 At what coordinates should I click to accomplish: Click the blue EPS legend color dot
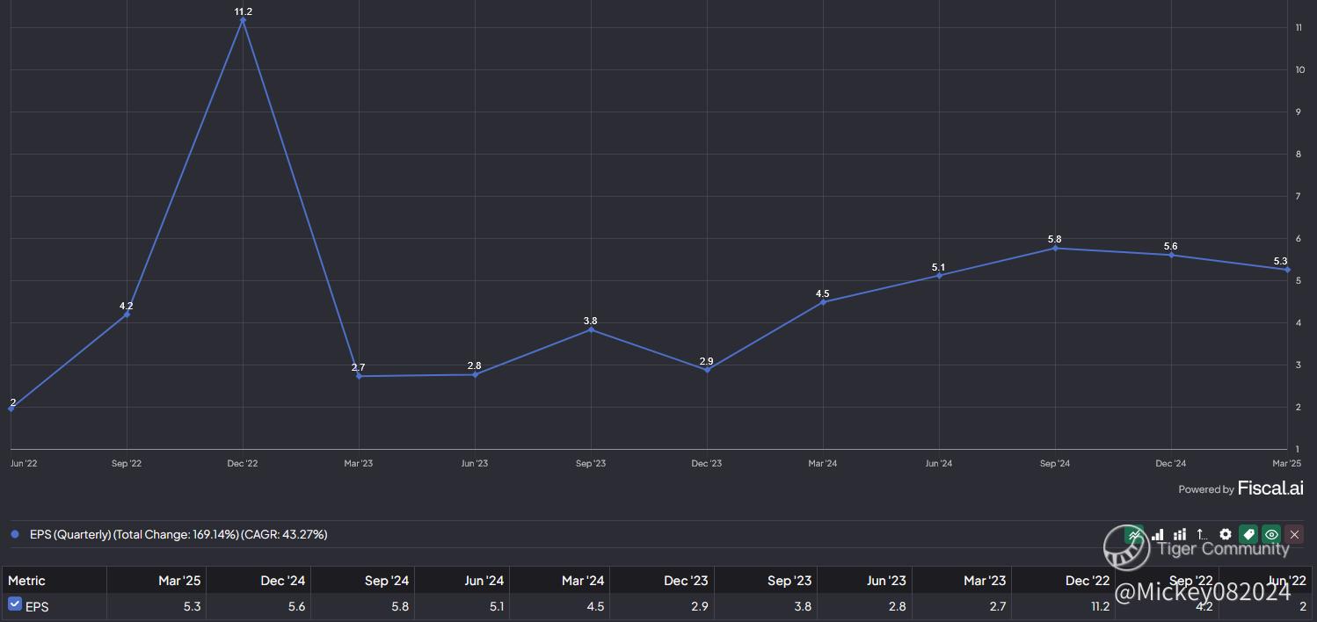[15, 534]
